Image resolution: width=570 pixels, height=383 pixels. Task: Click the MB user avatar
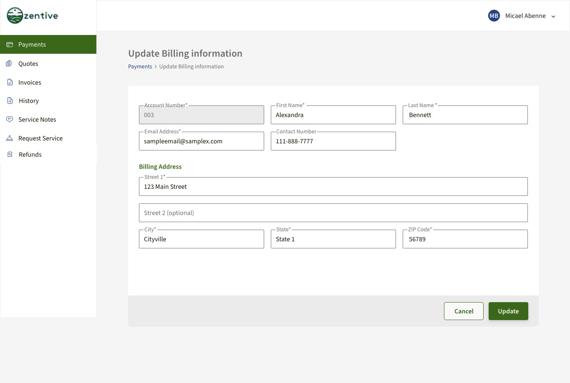point(494,16)
